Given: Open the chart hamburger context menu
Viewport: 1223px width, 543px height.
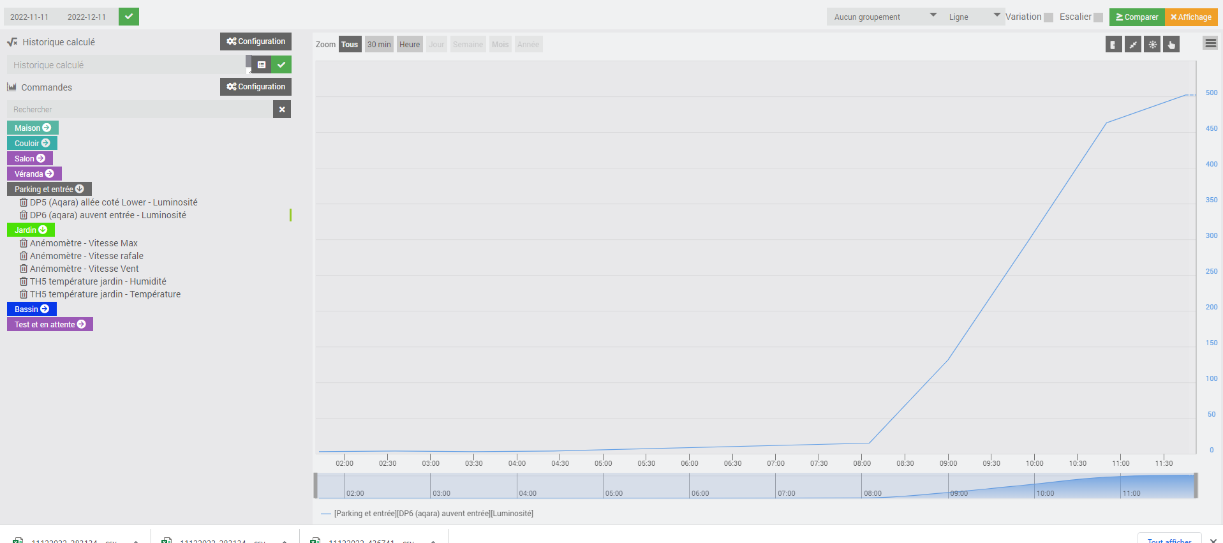Looking at the screenshot, I should [x=1210, y=43].
